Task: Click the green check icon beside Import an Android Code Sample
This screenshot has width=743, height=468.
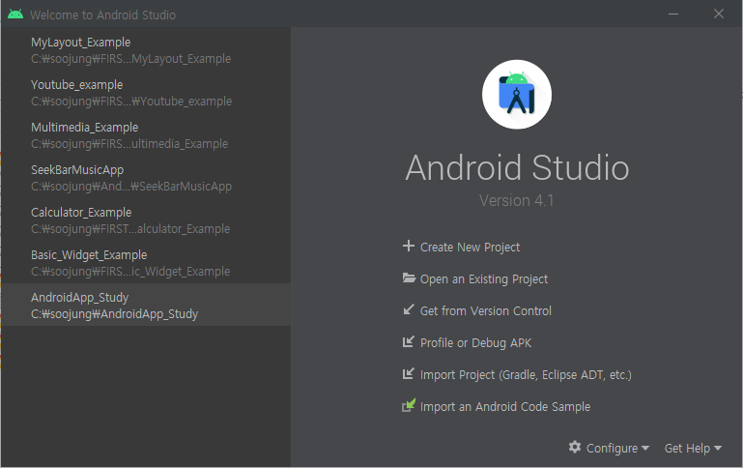Action: tap(409, 405)
